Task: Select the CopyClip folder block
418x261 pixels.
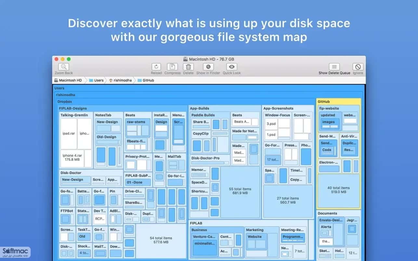Action: coord(201,133)
